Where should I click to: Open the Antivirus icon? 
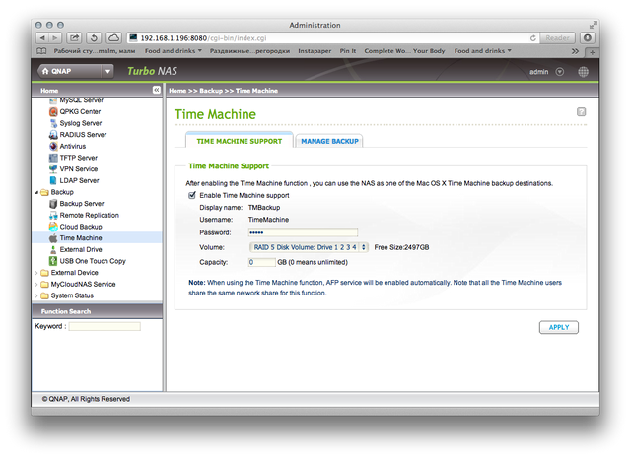[53, 147]
